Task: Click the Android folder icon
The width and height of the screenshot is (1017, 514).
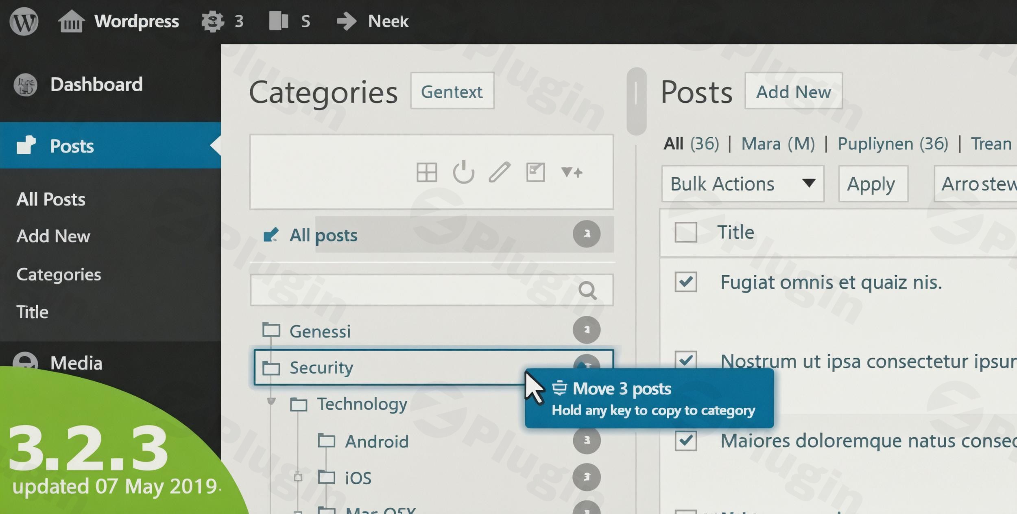Action: [326, 440]
